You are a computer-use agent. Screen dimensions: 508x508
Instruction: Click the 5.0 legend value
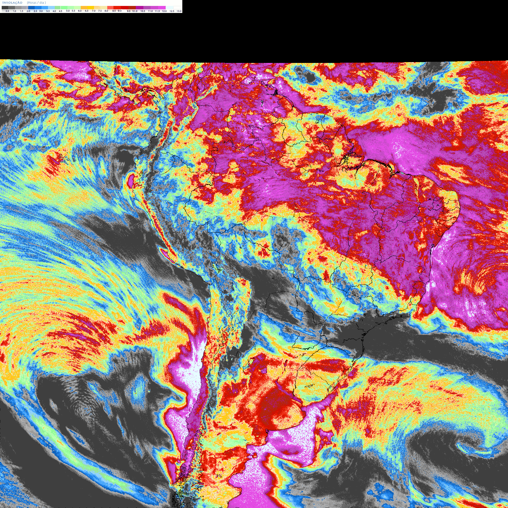coord(68,11)
